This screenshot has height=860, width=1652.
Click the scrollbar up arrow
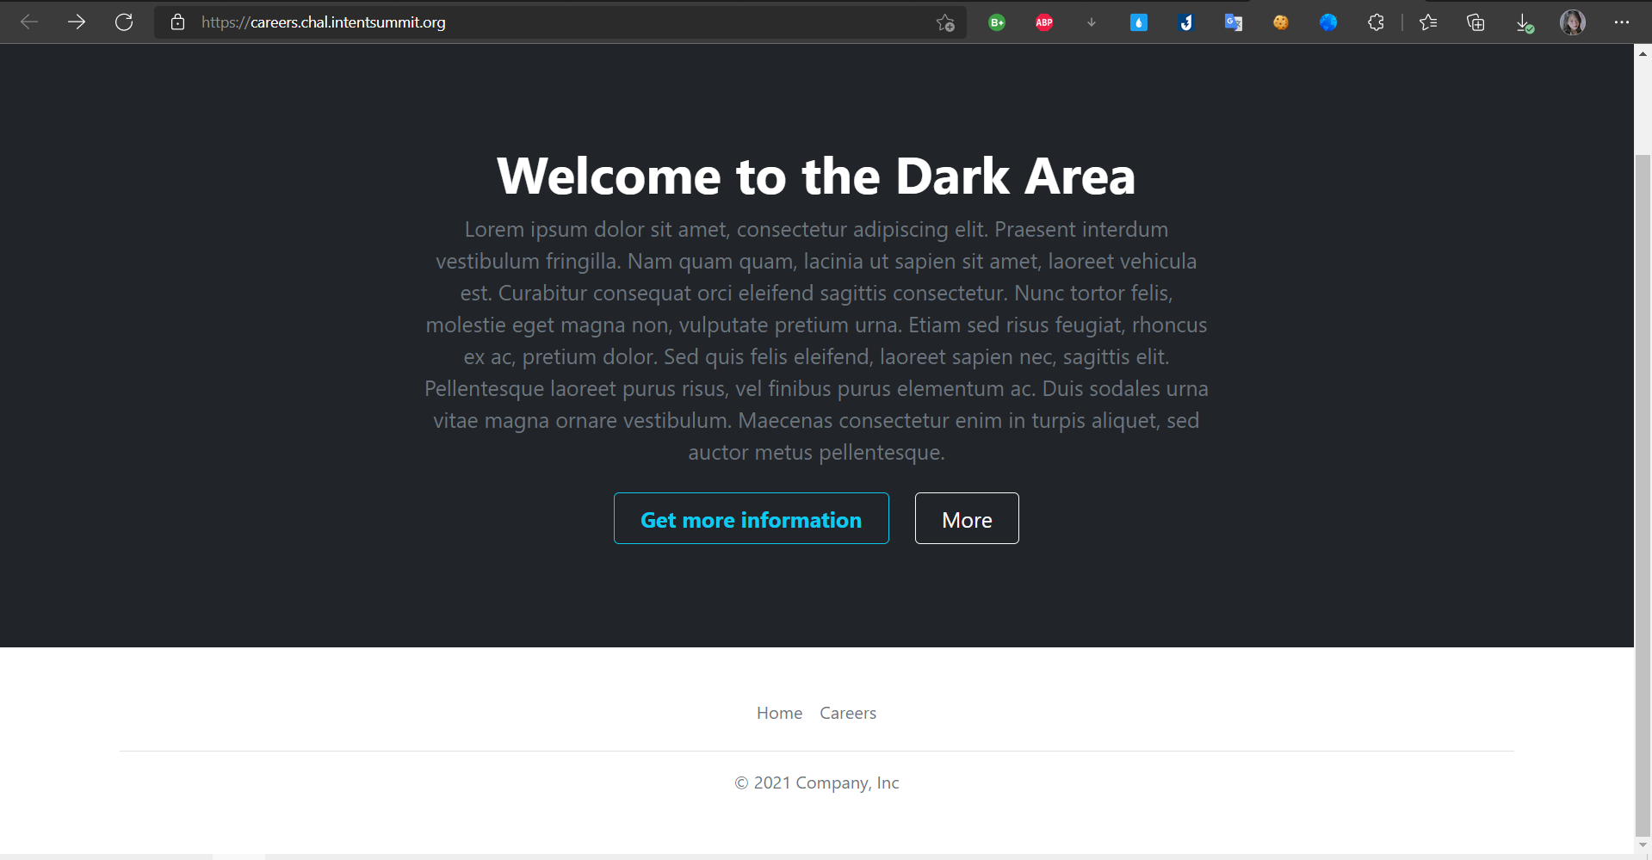point(1643,53)
